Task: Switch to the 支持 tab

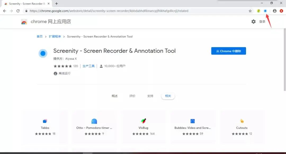Action: (150, 96)
